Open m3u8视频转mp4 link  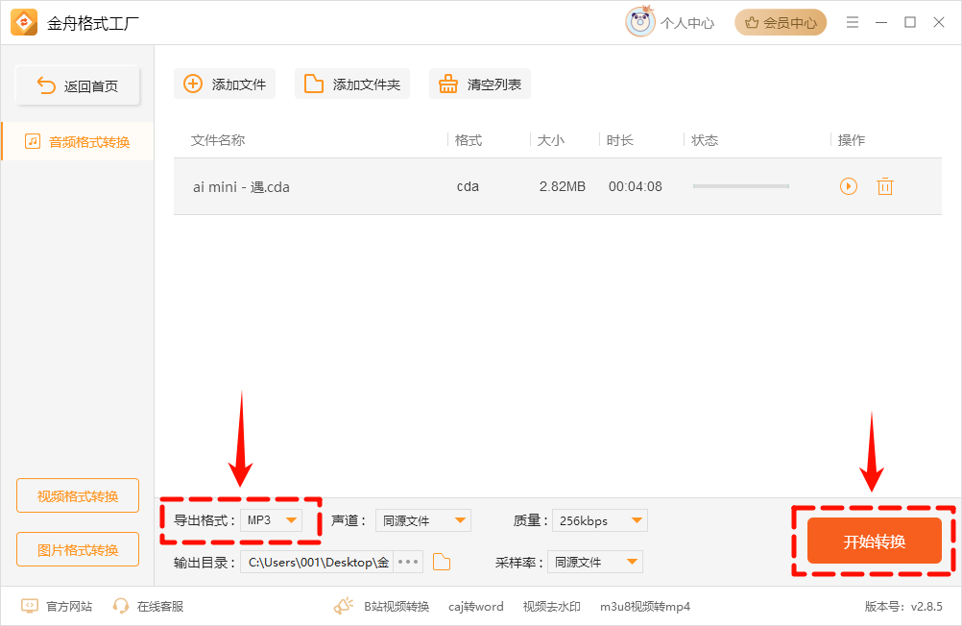pos(645,607)
